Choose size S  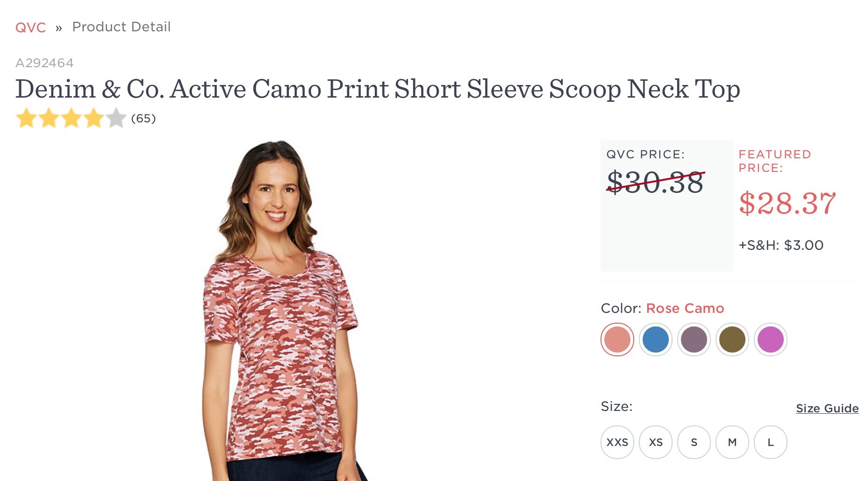[x=694, y=442]
